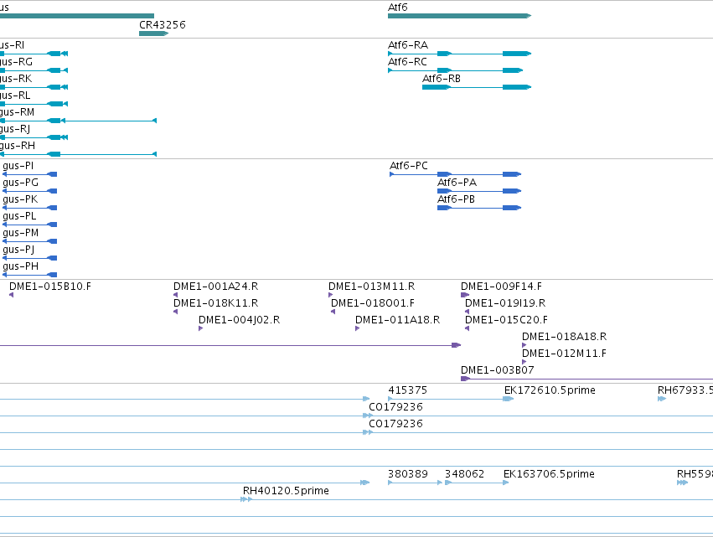Click the DME1-018O01.F feature label
Image resolution: width=713 pixels, height=537 pixels.
(372, 303)
